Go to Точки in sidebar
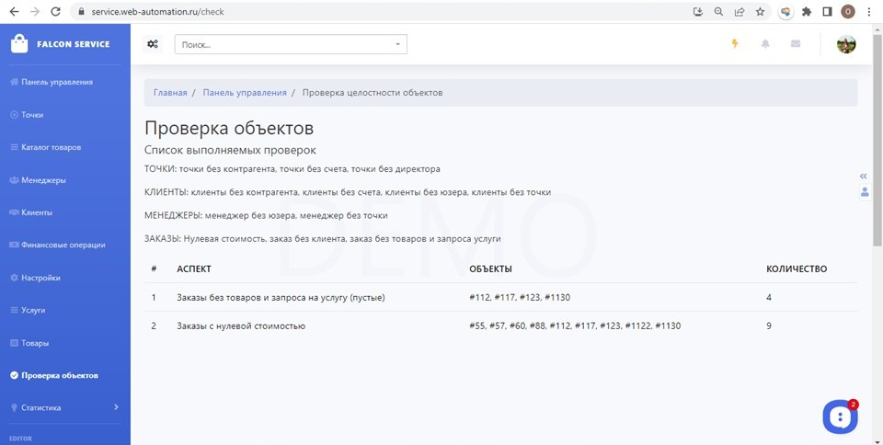 27,115
